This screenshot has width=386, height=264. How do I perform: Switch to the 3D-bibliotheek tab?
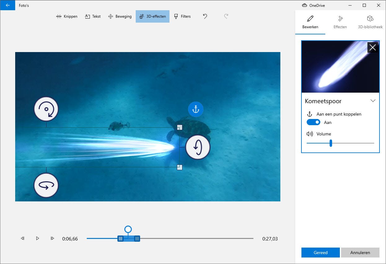[370, 22]
